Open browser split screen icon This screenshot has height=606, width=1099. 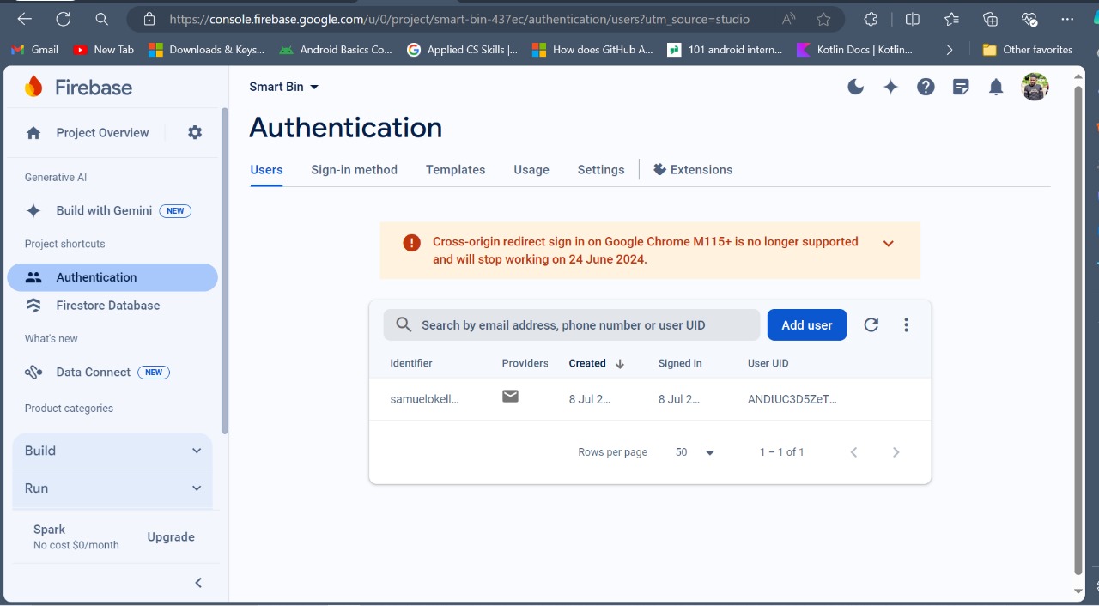[913, 19]
